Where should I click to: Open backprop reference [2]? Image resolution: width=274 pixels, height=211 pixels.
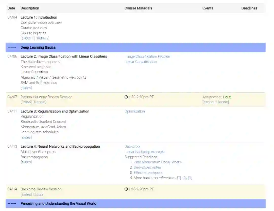click(184, 178)
